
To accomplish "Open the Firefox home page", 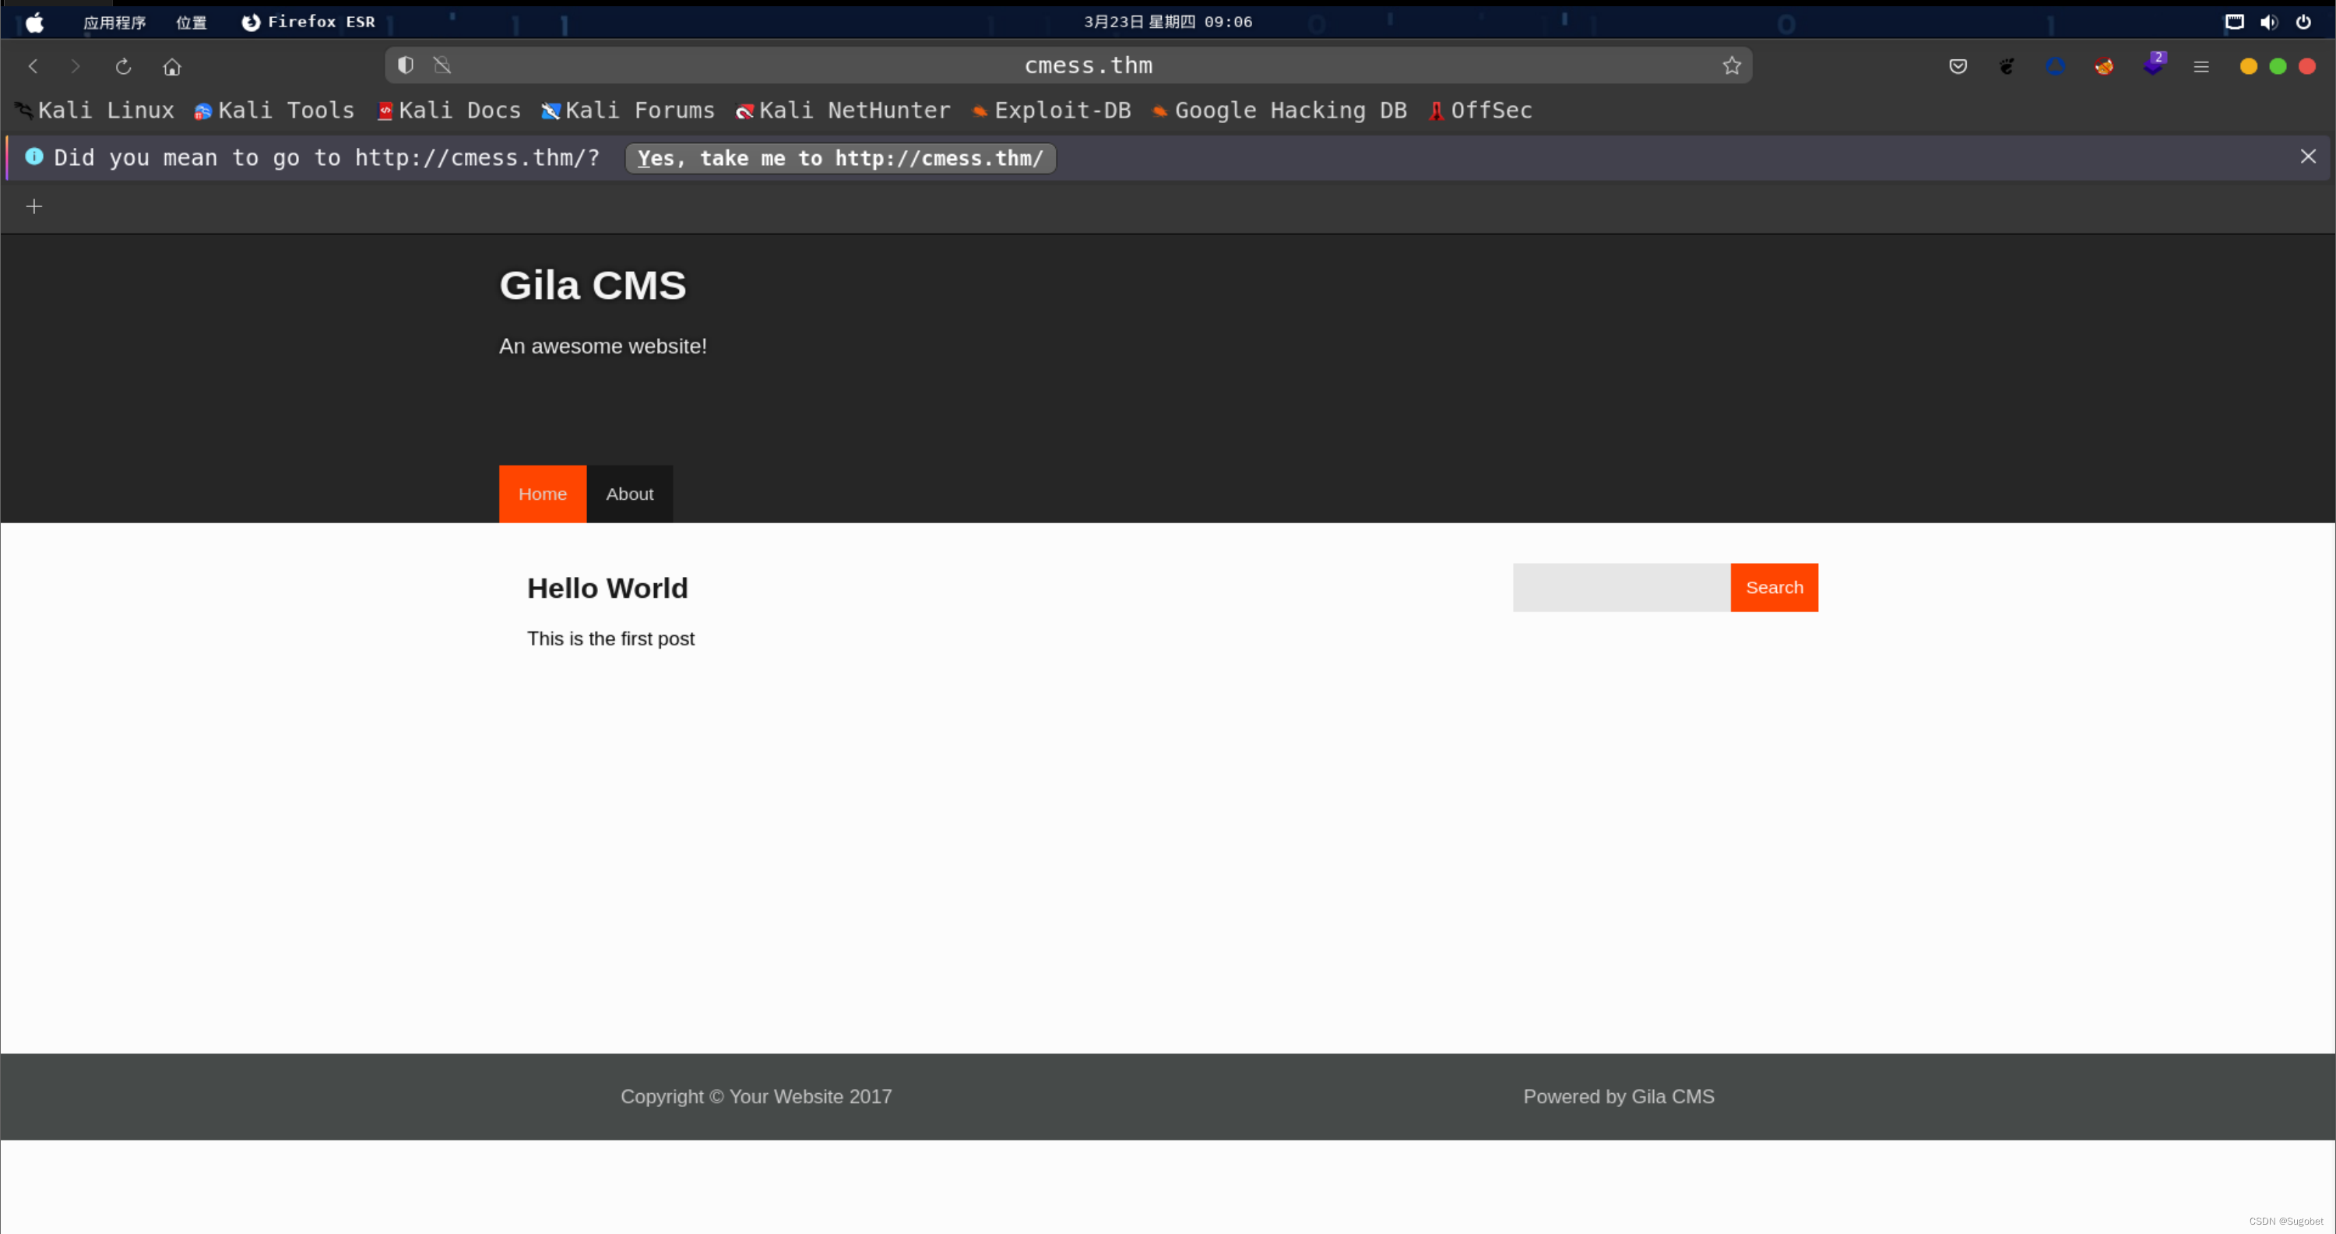I will click(171, 65).
